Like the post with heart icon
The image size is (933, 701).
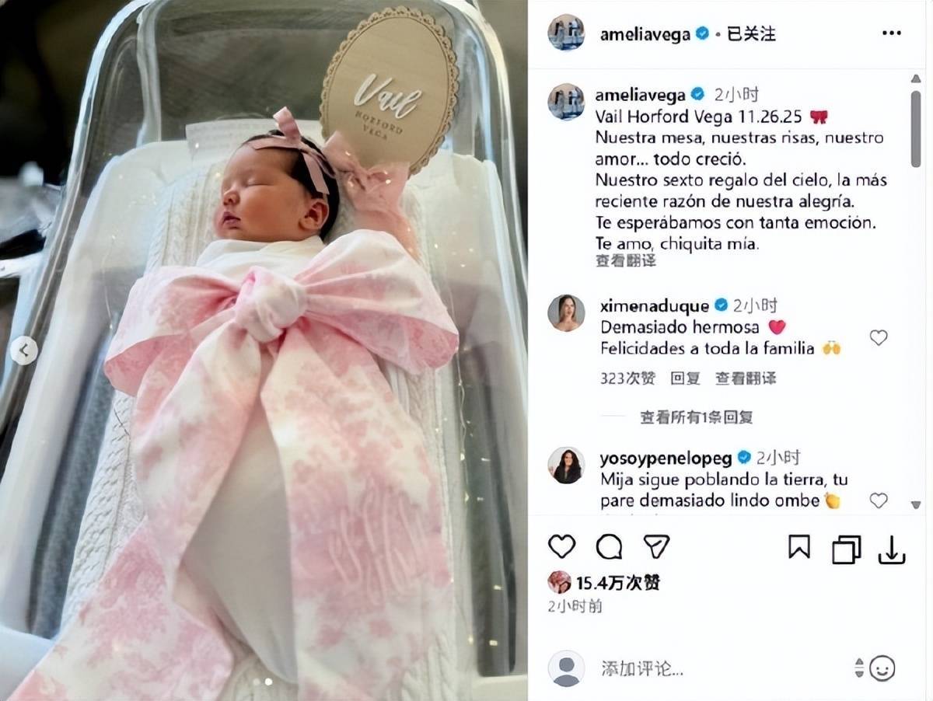click(561, 546)
